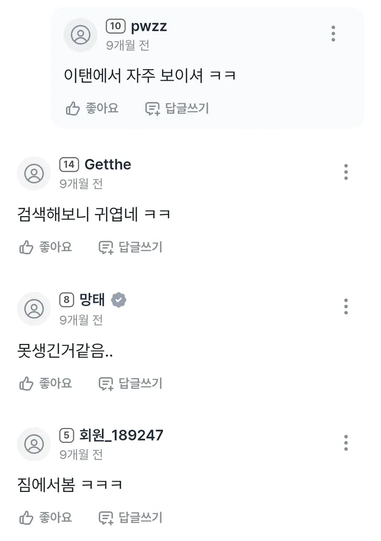
Task: Reply to pwzz's comment via 답글쓰기
Action: click(177, 109)
